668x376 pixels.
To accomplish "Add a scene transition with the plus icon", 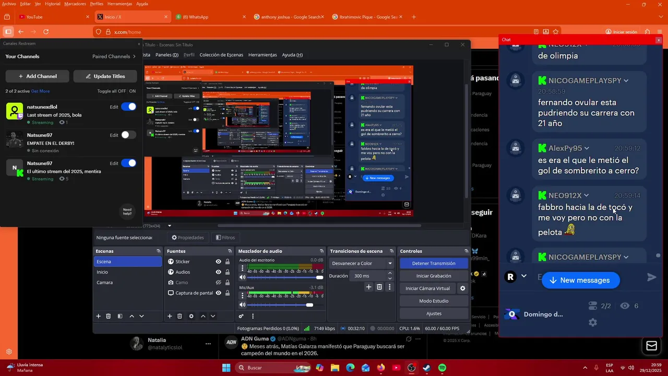I will [x=368, y=287].
